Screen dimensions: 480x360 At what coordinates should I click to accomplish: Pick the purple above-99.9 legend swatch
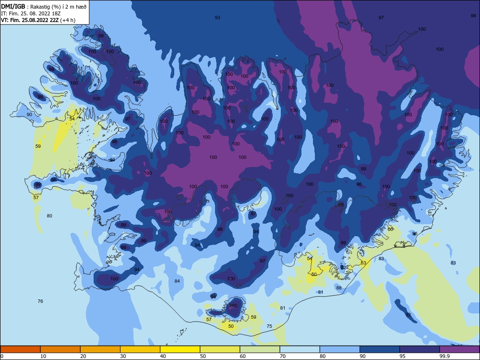tap(459, 349)
